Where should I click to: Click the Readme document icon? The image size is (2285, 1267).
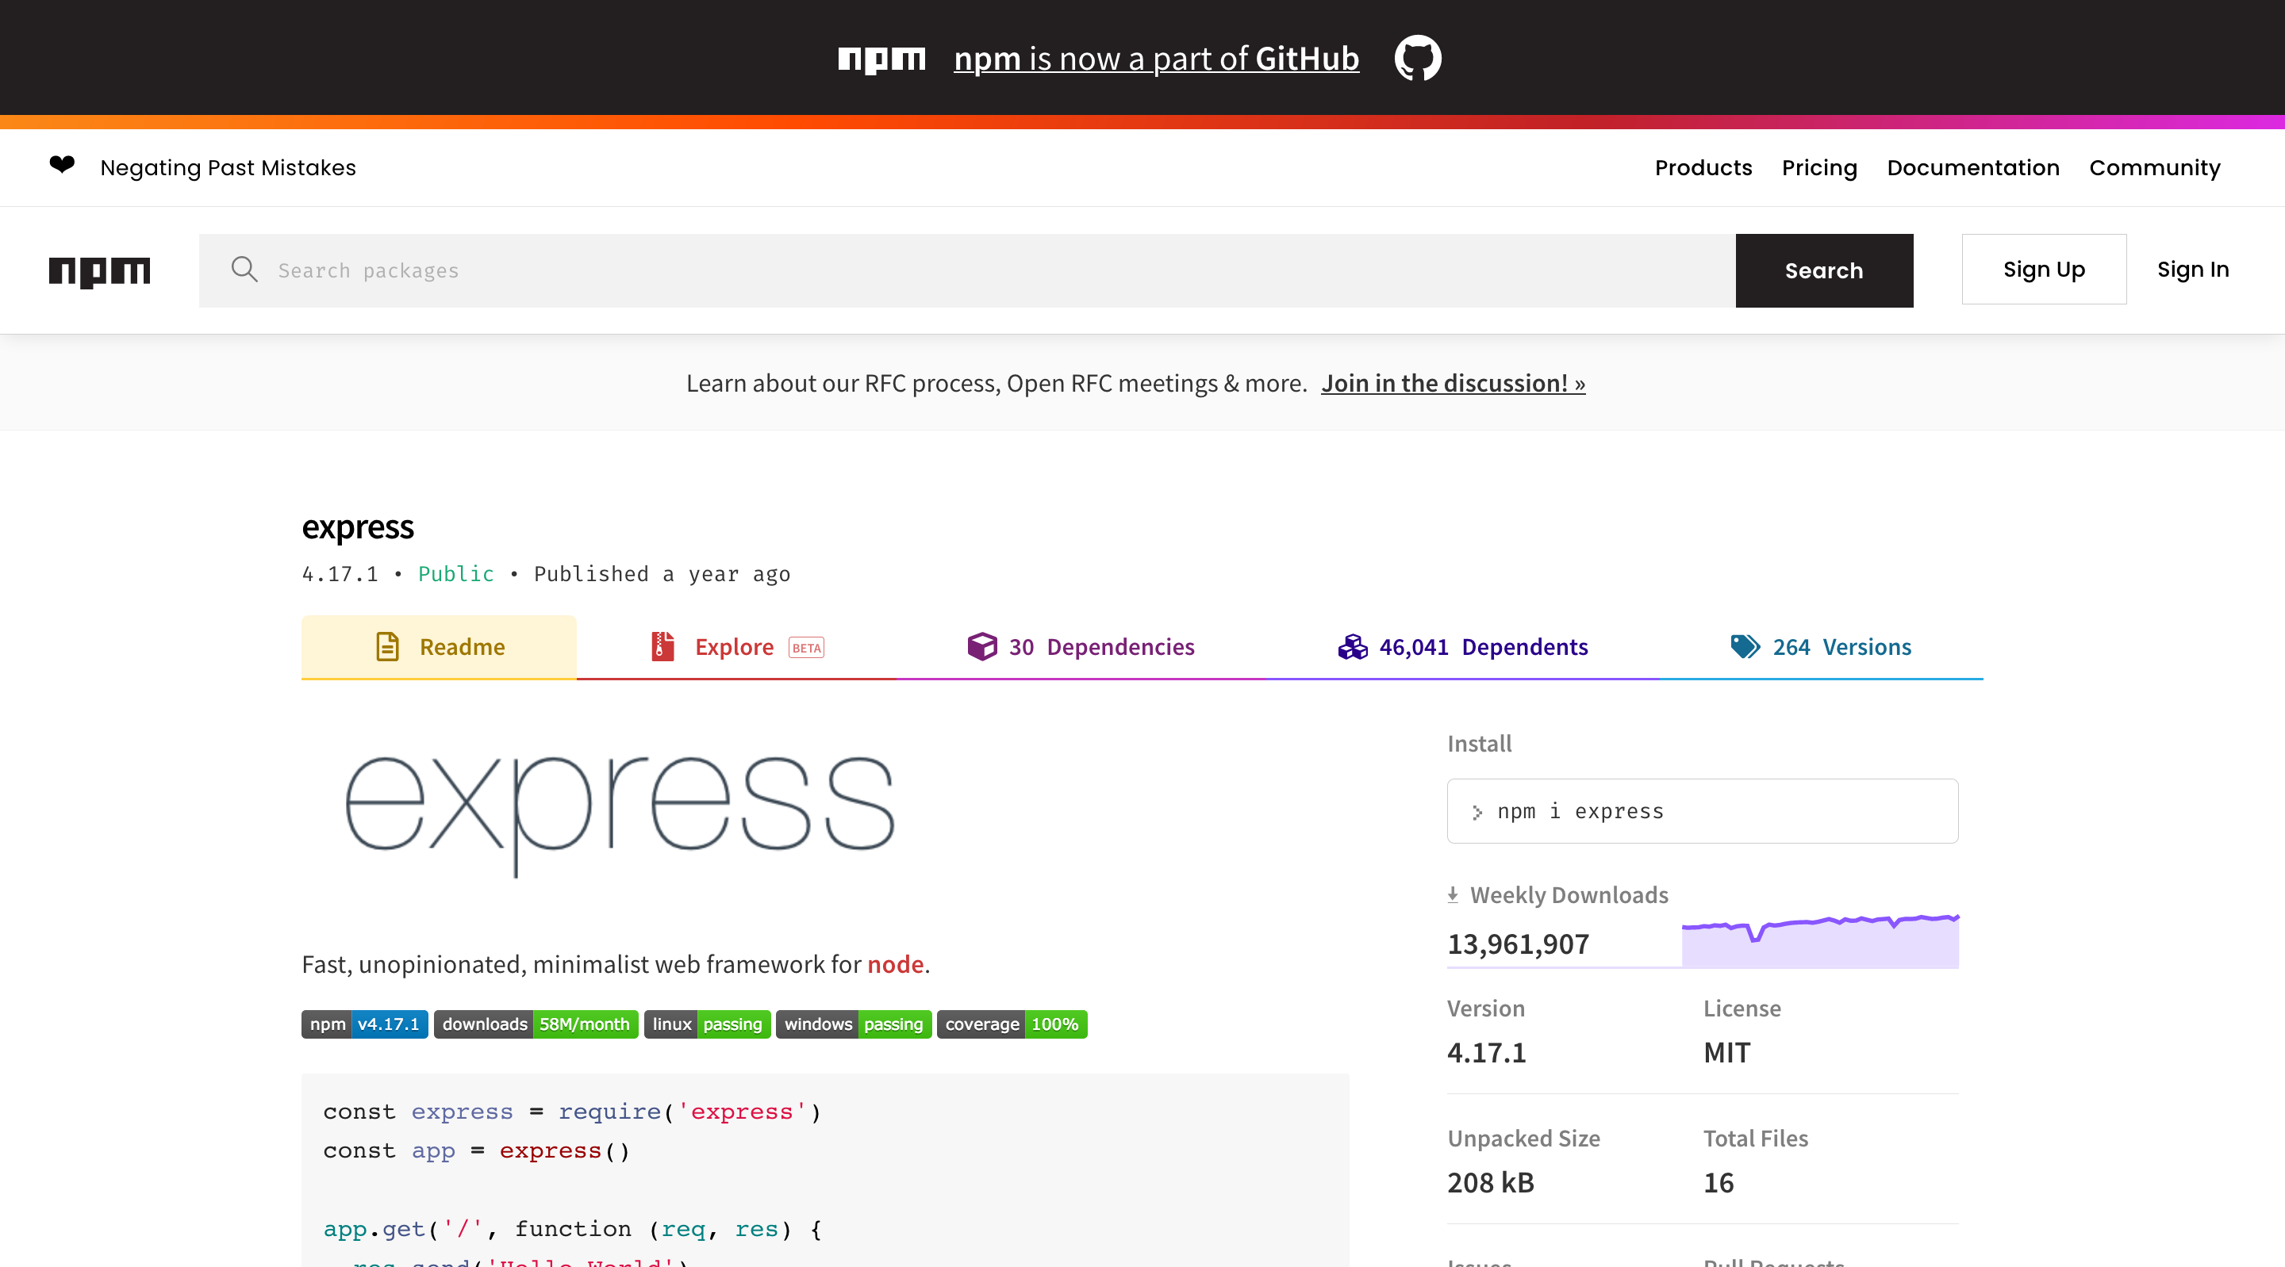pyautogui.click(x=388, y=646)
